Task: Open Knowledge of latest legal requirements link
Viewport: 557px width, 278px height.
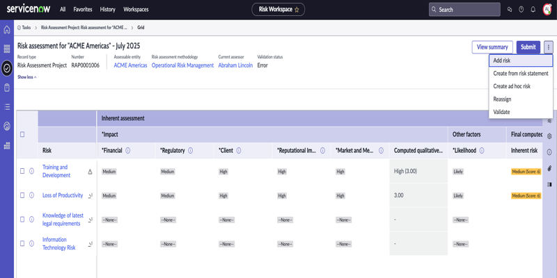Action: (63, 220)
